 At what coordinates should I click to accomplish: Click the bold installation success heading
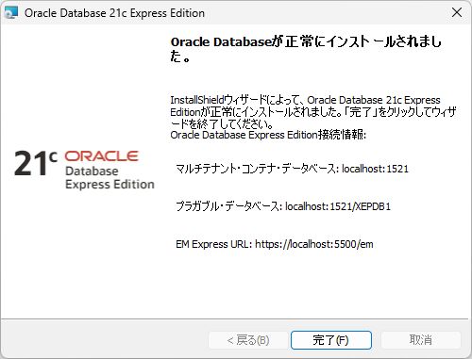306,49
